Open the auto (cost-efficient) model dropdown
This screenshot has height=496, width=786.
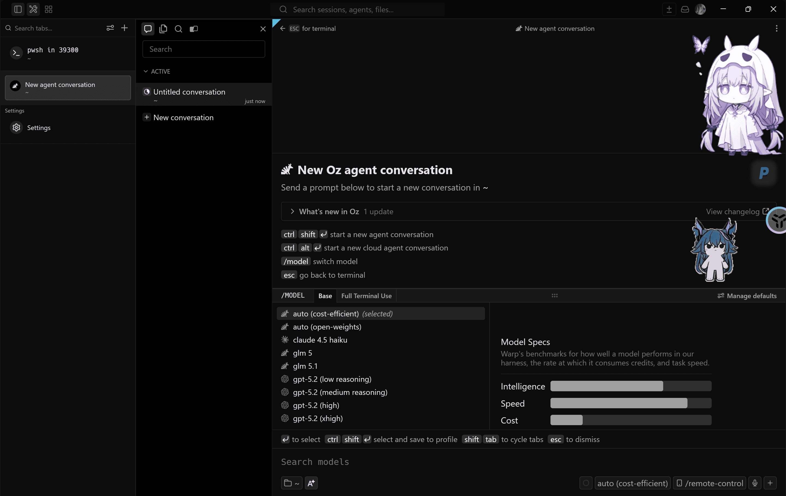pos(632,483)
